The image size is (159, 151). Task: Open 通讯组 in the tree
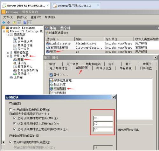pos(22,63)
